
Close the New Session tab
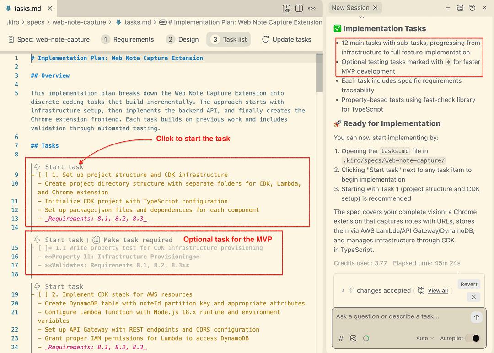[375, 8]
